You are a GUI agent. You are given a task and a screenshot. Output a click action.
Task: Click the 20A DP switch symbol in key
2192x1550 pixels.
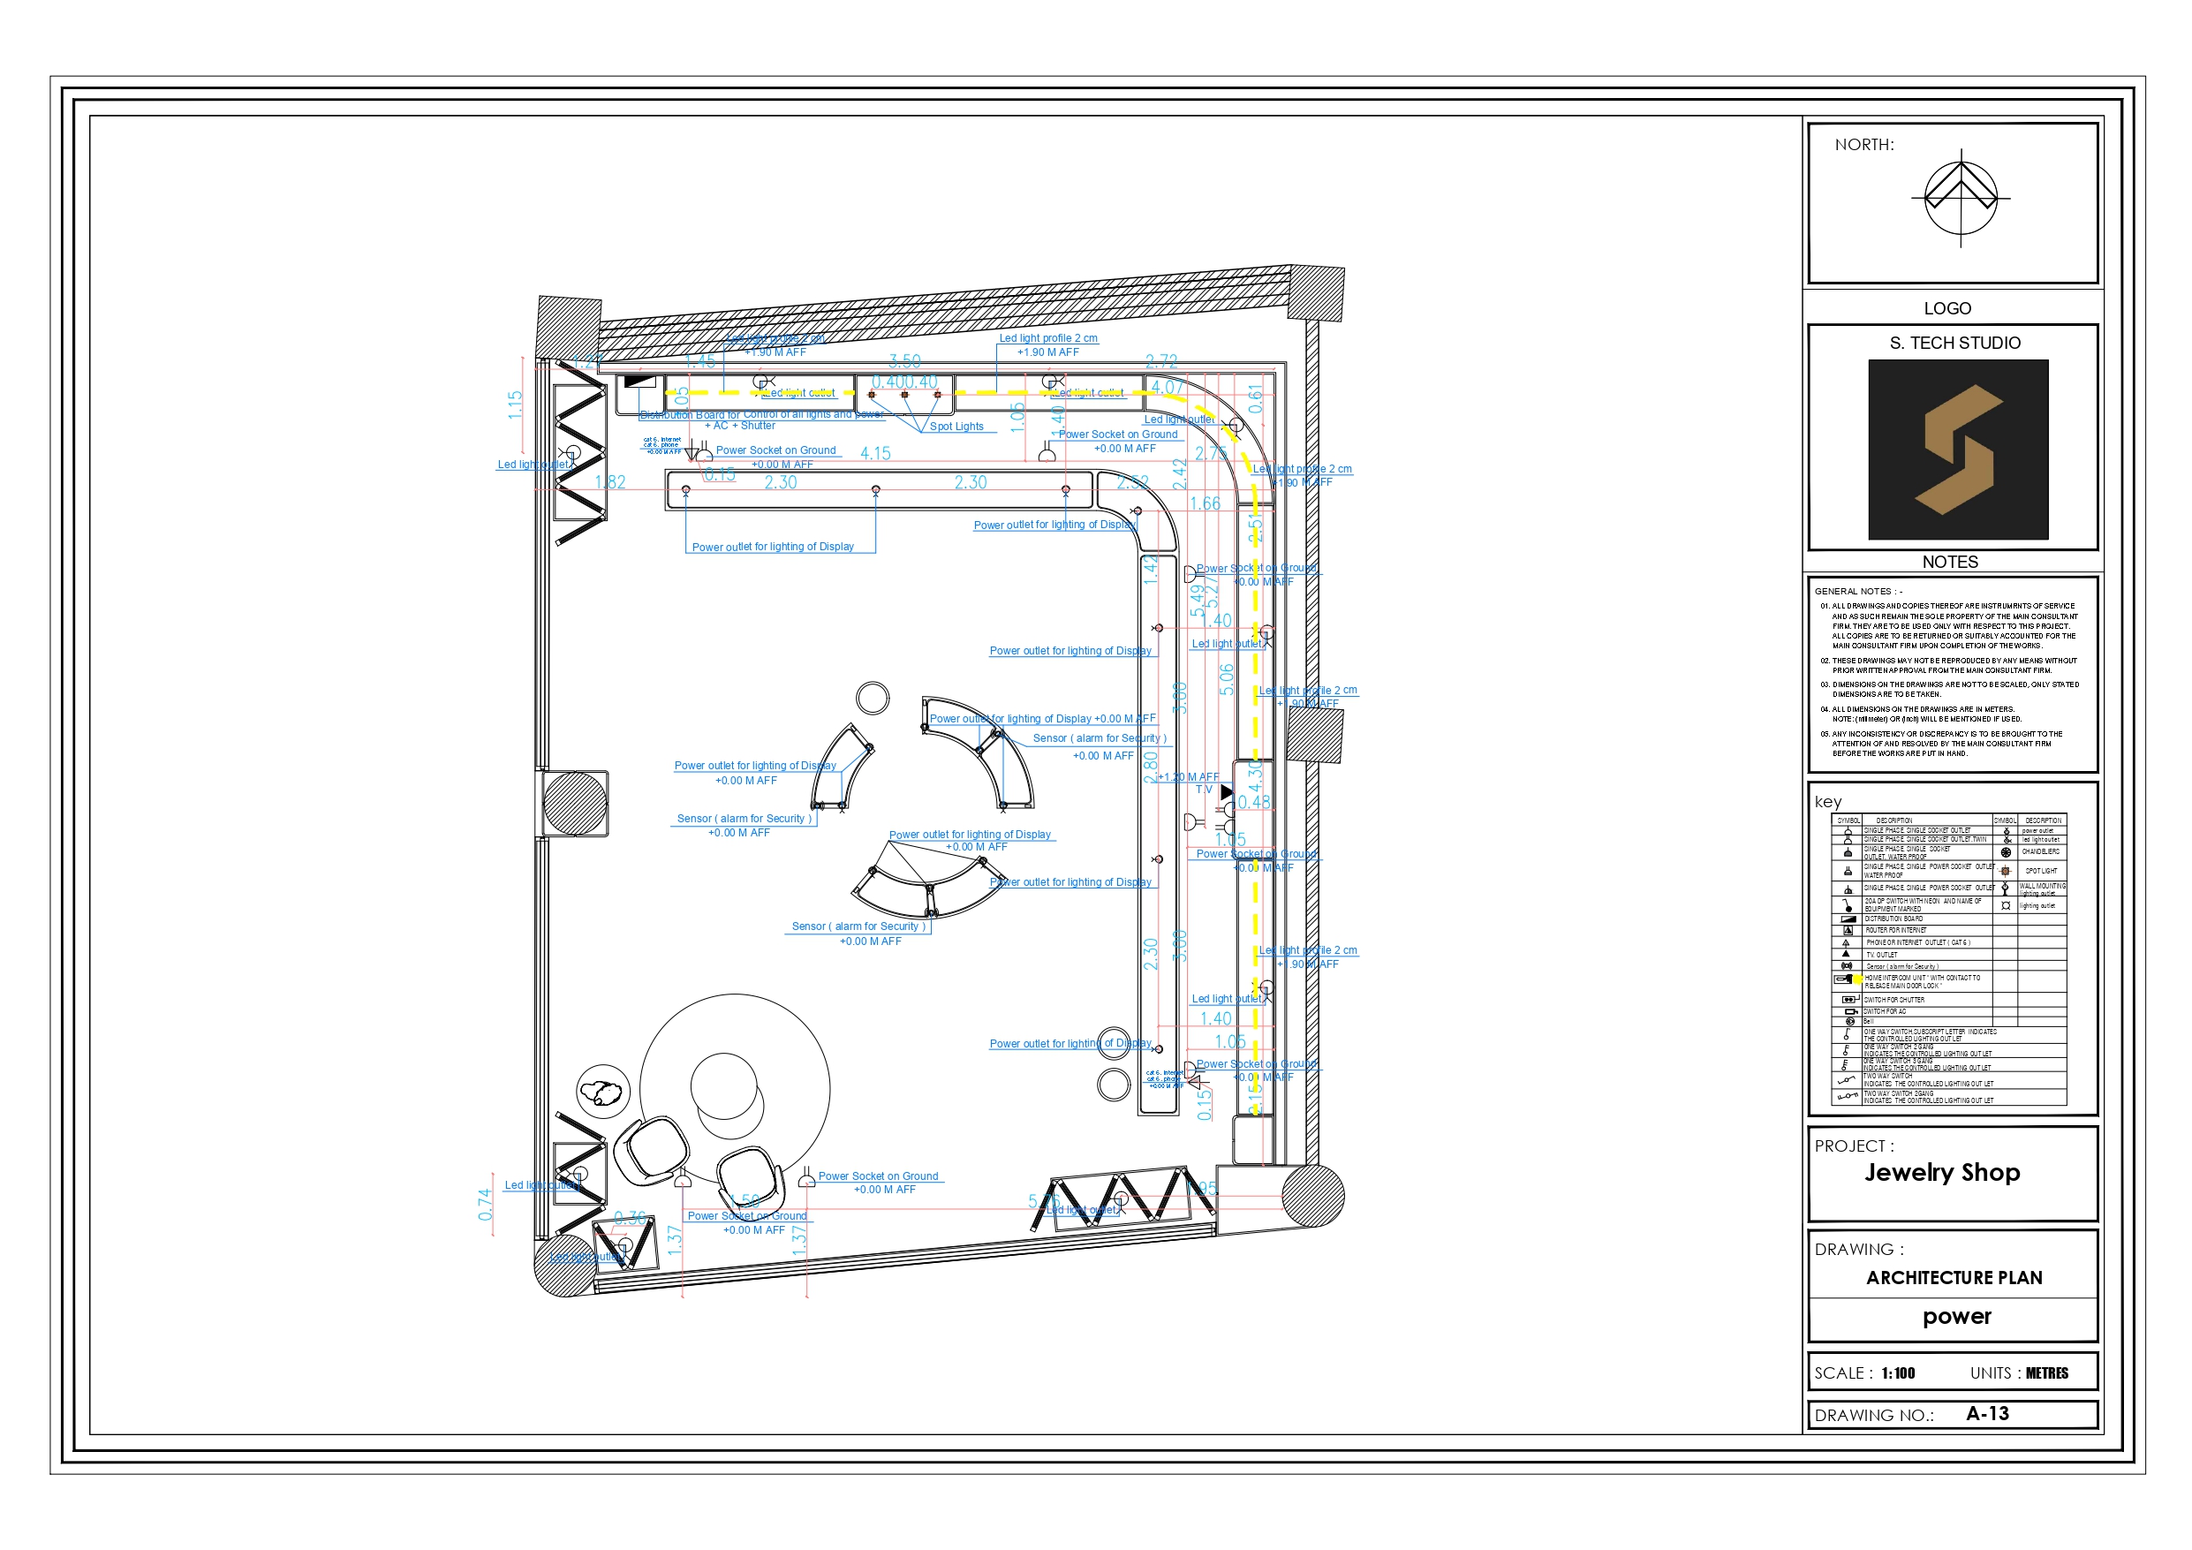1848,906
